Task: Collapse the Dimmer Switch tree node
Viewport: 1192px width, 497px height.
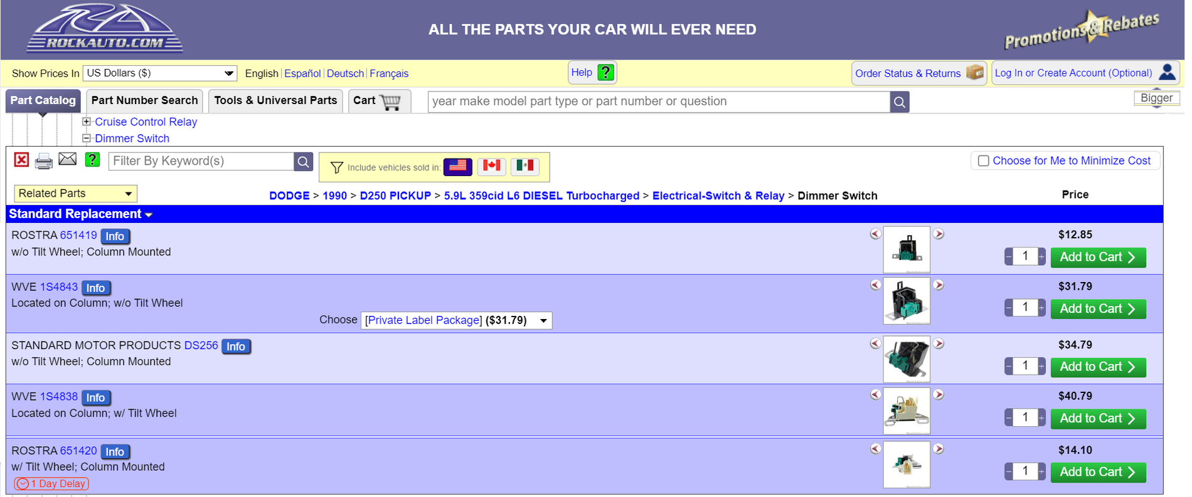Action: pos(87,138)
